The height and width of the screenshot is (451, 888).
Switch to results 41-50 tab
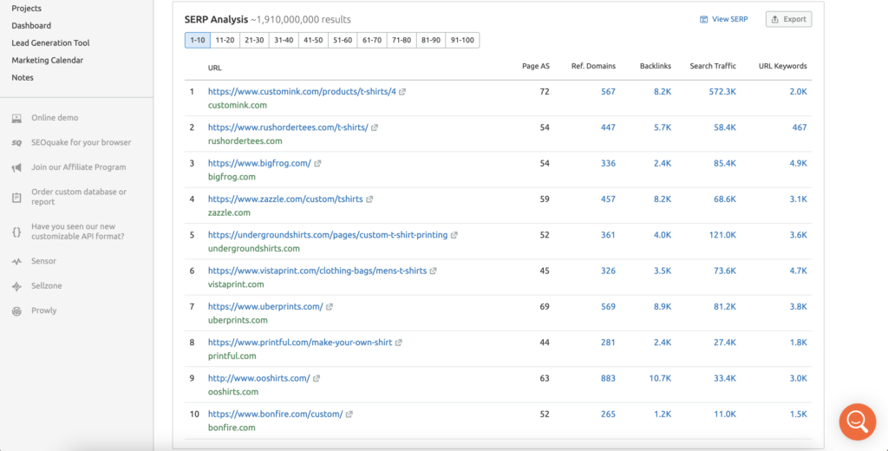[x=313, y=40]
